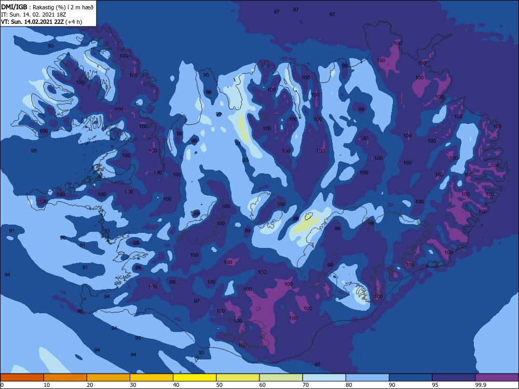The width and height of the screenshot is (519, 389).
Task: Click the 'VT: Sun. 14.02.2021 22Z (+4 h)' line
Action: point(42,22)
